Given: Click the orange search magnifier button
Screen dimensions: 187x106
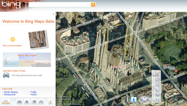Looking at the screenshot, I should (x=93, y=5).
